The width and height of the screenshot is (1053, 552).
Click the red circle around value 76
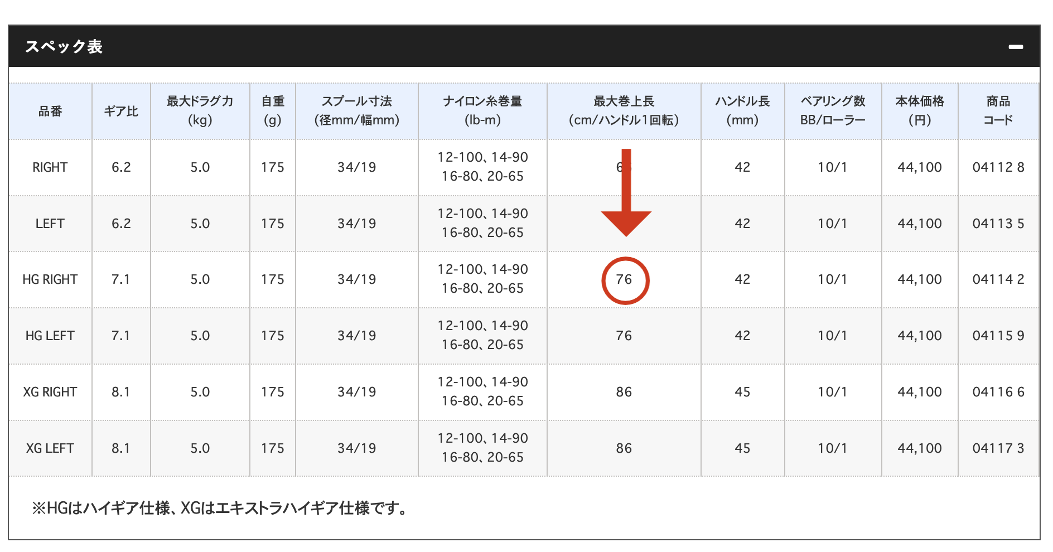pyautogui.click(x=626, y=280)
